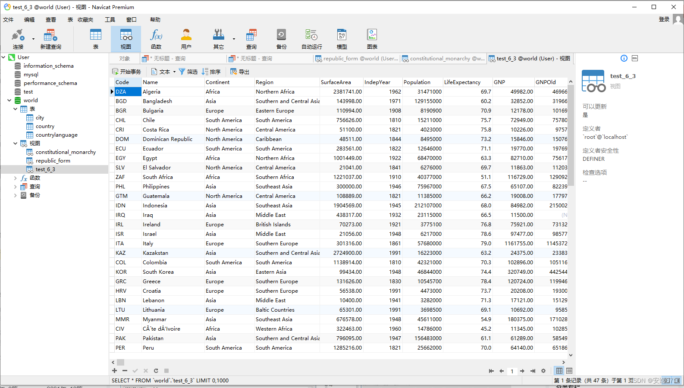The width and height of the screenshot is (684, 388).
Task: Expand the Queries (查询) tree node
Action: [16, 186]
